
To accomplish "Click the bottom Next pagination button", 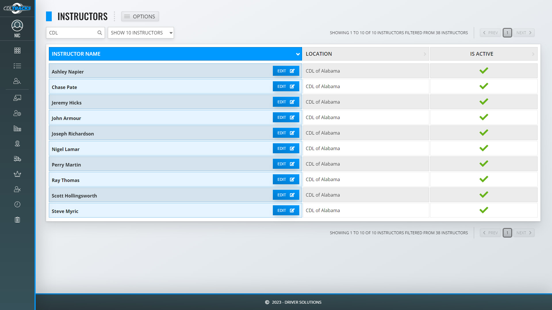I will point(524,233).
